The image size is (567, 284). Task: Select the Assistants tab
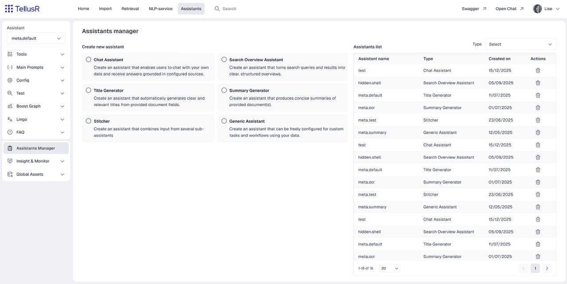click(191, 8)
